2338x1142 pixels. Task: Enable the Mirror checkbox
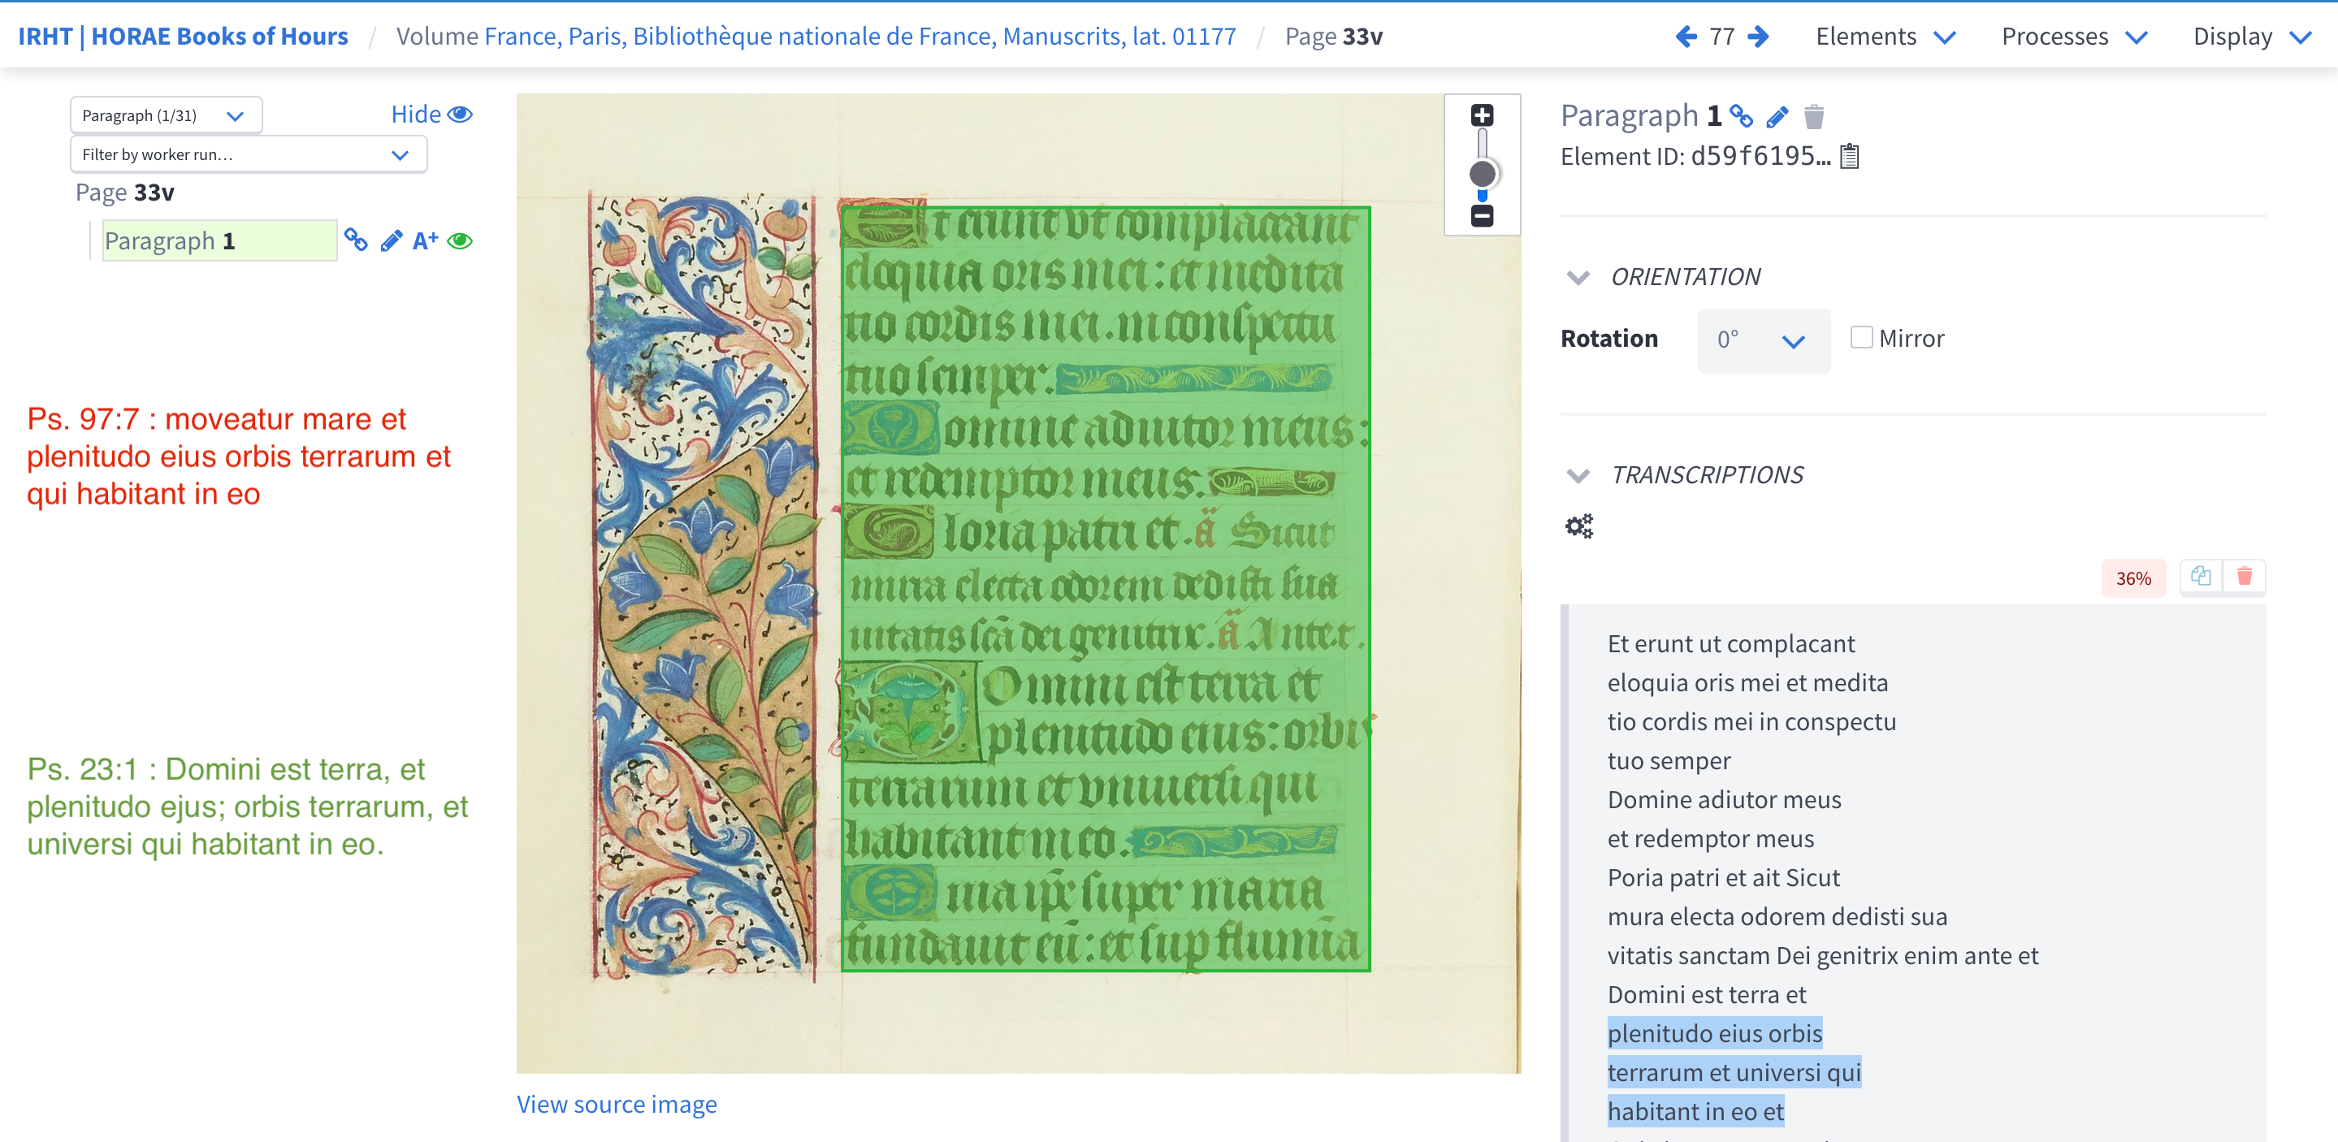point(1861,338)
